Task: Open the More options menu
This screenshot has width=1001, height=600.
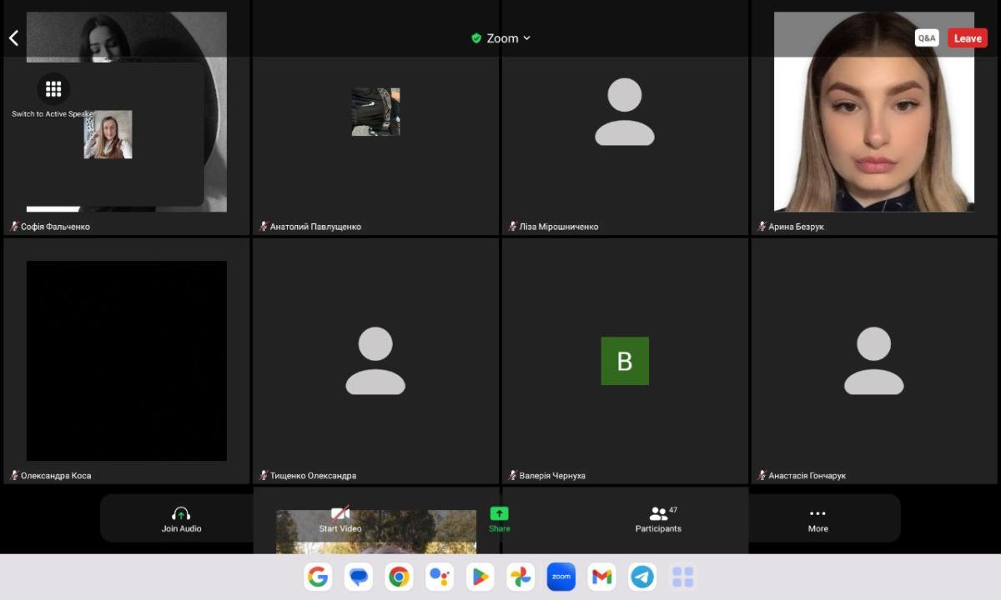Action: [817, 519]
